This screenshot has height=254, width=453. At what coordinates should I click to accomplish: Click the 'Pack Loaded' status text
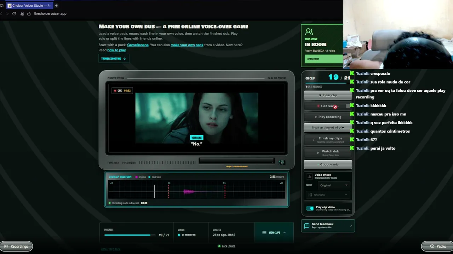[x=229, y=246]
